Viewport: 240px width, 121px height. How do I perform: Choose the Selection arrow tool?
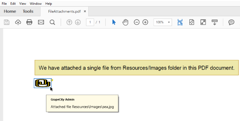click(114, 22)
